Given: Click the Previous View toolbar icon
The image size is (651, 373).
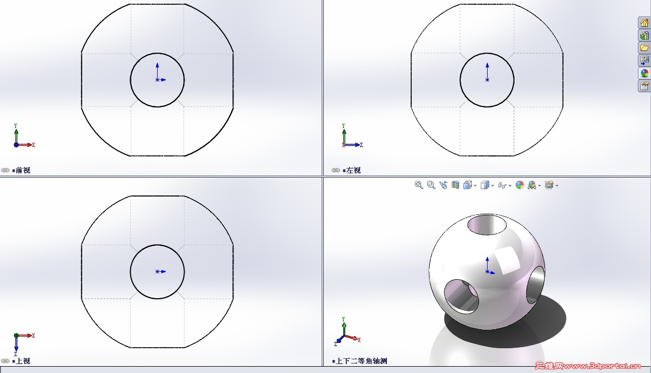Looking at the screenshot, I should click(444, 184).
